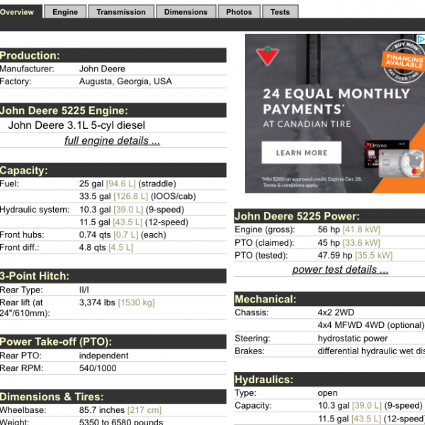Open the Photos tab

(239, 11)
